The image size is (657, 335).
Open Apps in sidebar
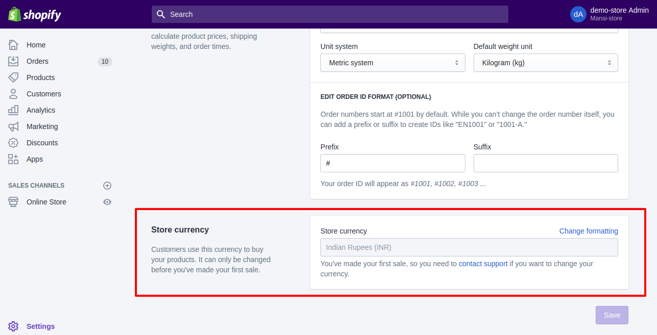(x=35, y=159)
